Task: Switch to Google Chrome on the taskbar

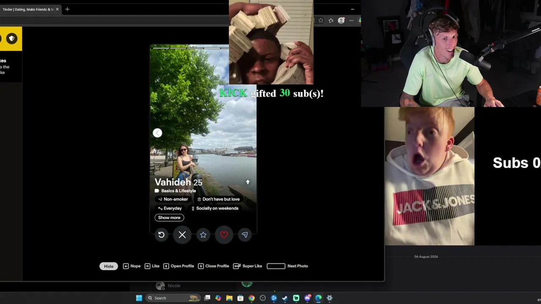Action: [251, 298]
